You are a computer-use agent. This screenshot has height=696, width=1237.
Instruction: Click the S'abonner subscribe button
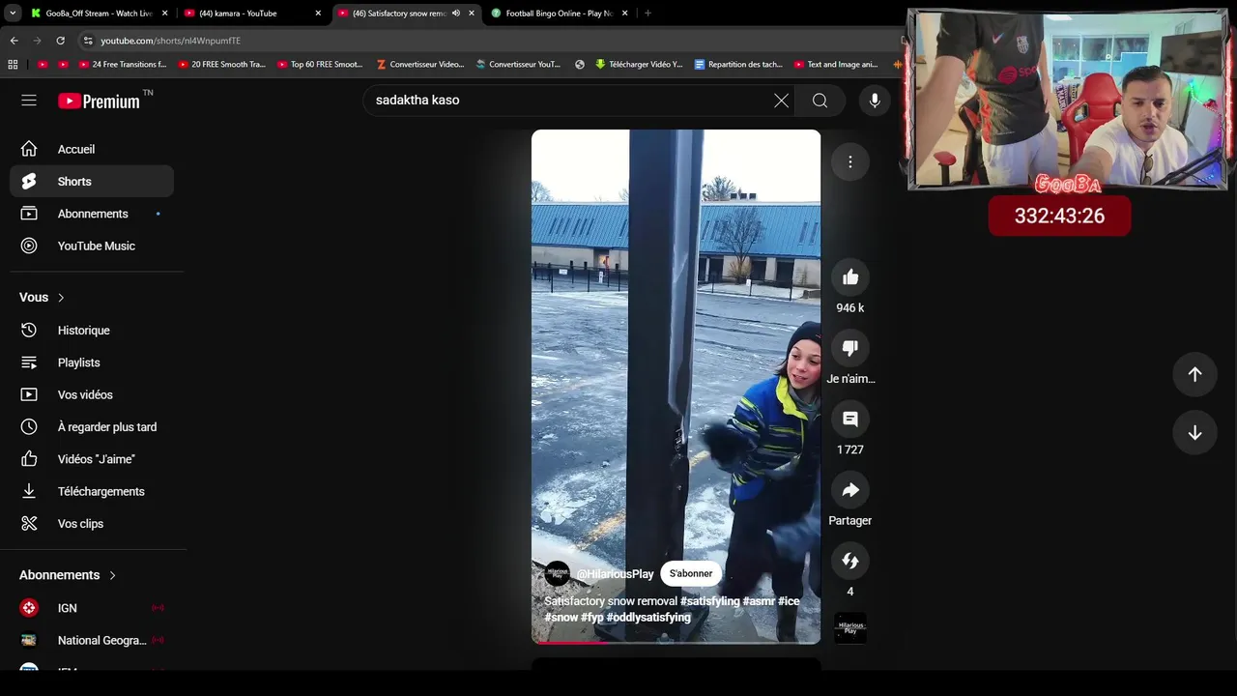[x=691, y=573]
